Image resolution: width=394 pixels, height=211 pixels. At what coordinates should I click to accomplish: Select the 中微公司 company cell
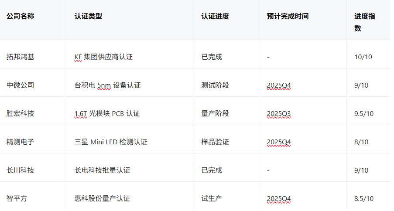tap(21, 85)
